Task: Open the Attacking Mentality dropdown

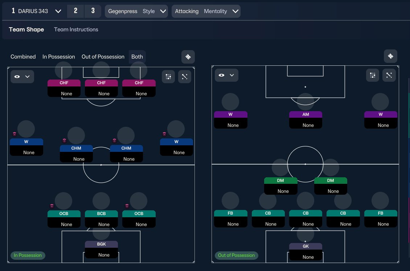Action: coord(206,11)
